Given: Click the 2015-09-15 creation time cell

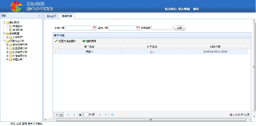Looking at the screenshot, I should click(x=216, y=52).
